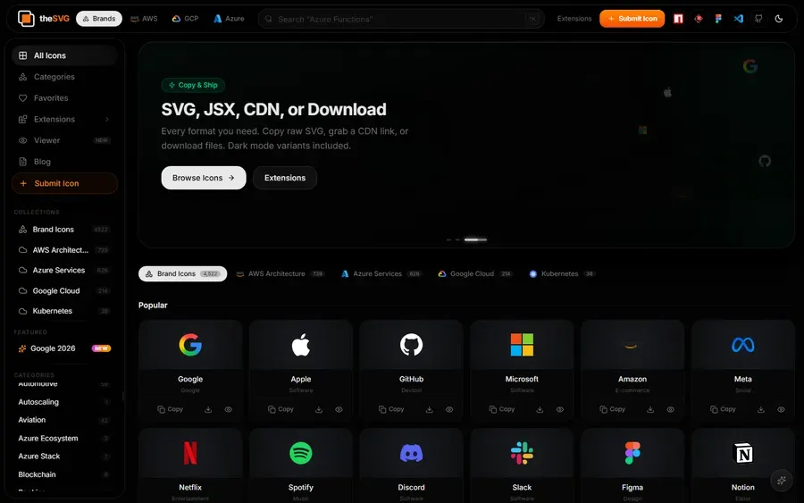This screenshot has width=804, height=503.
Task: Select the Brand Icons filter tab
Action: click(x=182, y=273)
